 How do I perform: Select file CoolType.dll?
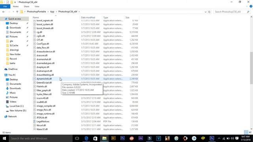[x=43, y=44]
